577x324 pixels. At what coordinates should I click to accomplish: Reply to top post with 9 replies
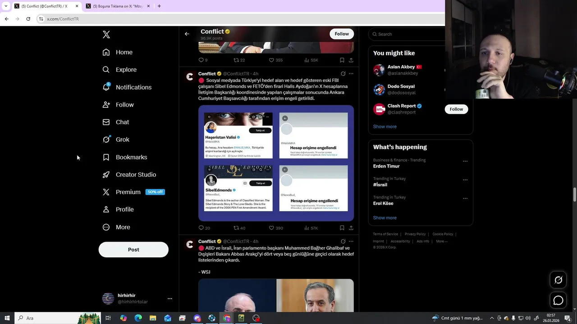pos(203,60)
